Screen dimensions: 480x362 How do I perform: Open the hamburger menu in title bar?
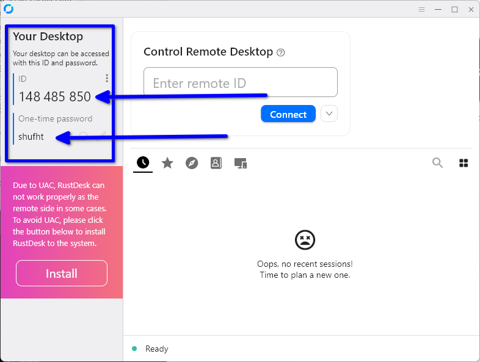pyautogui.click(x=421, y=9)
